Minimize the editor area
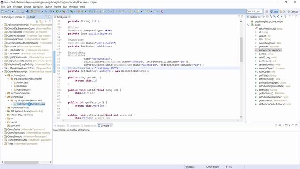Screen dimensions: 300x169 [239, 17]
